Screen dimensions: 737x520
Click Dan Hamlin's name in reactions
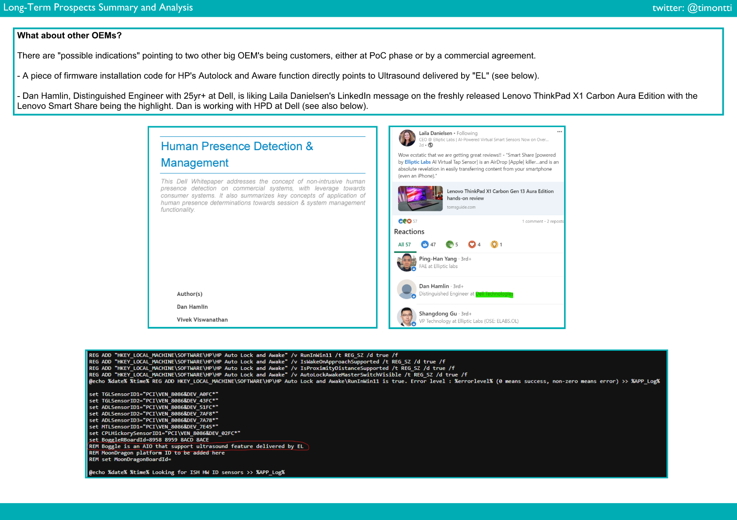434,286
